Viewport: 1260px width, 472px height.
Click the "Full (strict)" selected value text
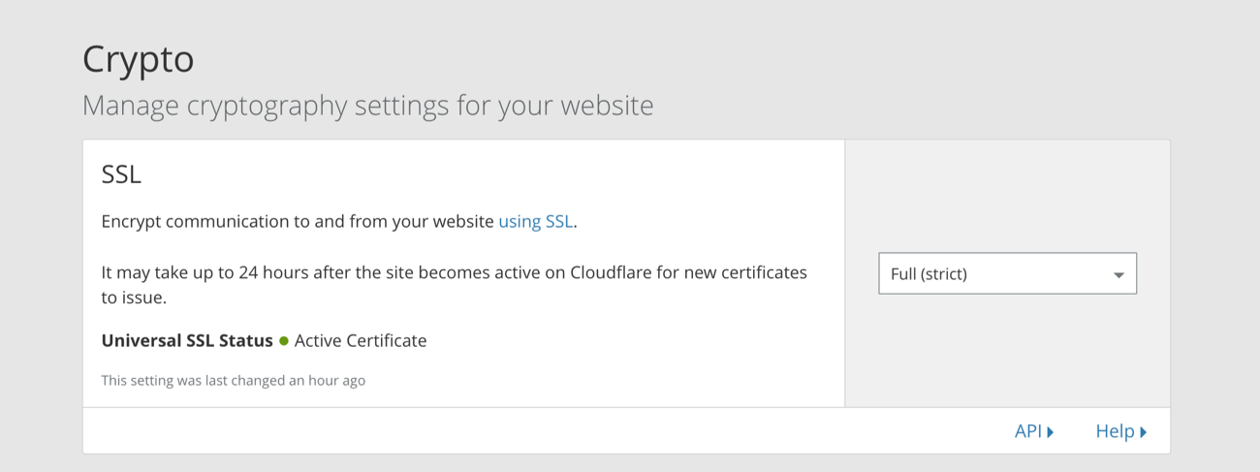click(929, 274)
